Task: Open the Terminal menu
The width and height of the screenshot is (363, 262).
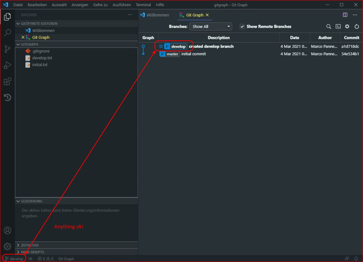Action: (x=143, y=5)
